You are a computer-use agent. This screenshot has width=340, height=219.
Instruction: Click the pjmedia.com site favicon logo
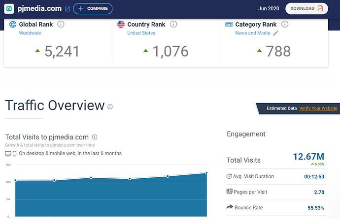click(x=9, y=9)
